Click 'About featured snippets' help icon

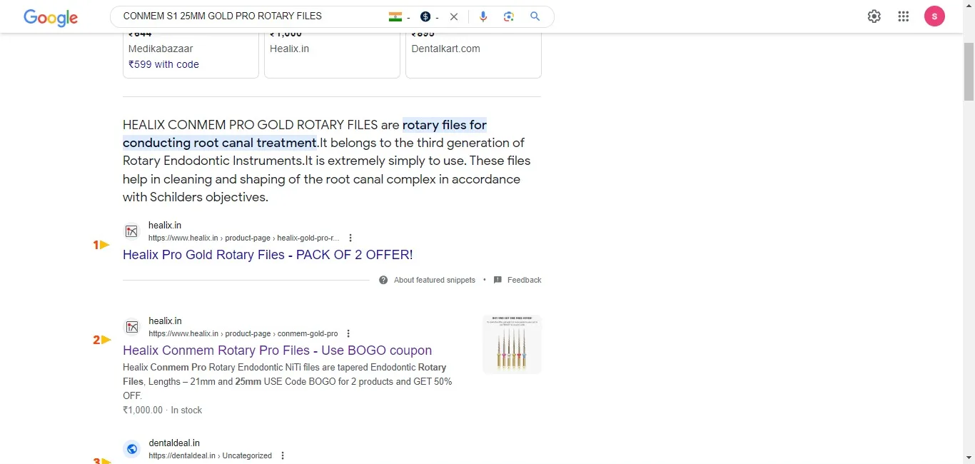pyautogui.click(x=384, y=280)
